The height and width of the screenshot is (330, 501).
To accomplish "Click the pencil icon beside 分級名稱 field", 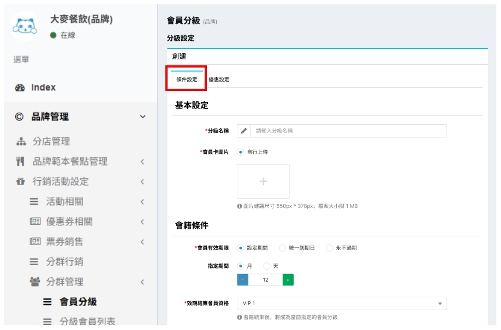I will coord(244,131).
